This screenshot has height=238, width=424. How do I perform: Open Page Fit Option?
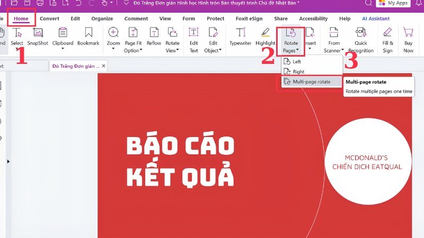click(133, 40)
